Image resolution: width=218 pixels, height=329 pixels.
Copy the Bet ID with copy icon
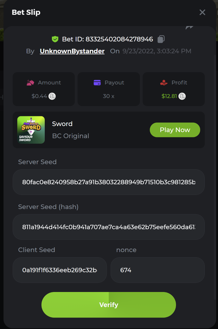click(x=161, y=39)
